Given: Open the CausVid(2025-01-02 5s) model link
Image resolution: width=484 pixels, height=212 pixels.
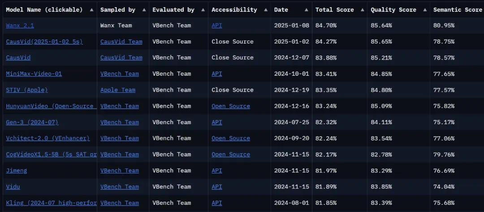Looking at the screenshot, I should coord(44,42).
